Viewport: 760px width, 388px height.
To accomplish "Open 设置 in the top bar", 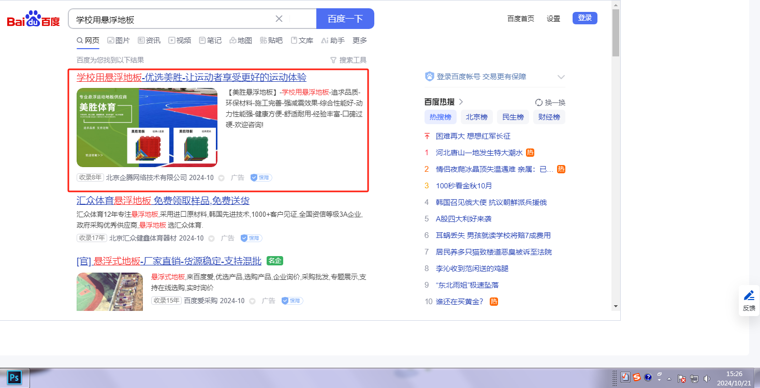I will (553, 19).
